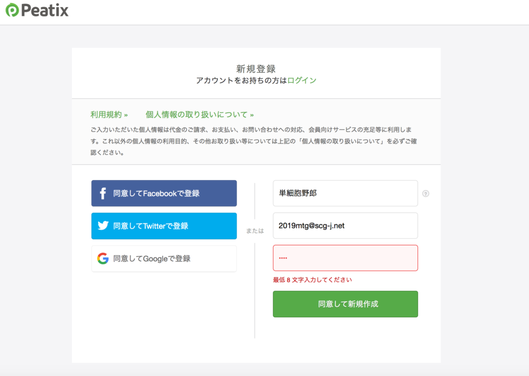The height and width of the screenshot is (376, 529).
Task: Click the name field containing 単細胞野郎
Action: [345, 193]
